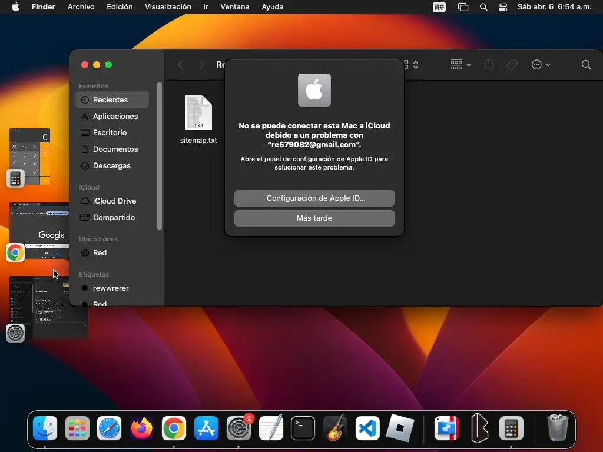Open Terminal from the Dock
This screenshot has height=452, width=603.
[303, 428]
